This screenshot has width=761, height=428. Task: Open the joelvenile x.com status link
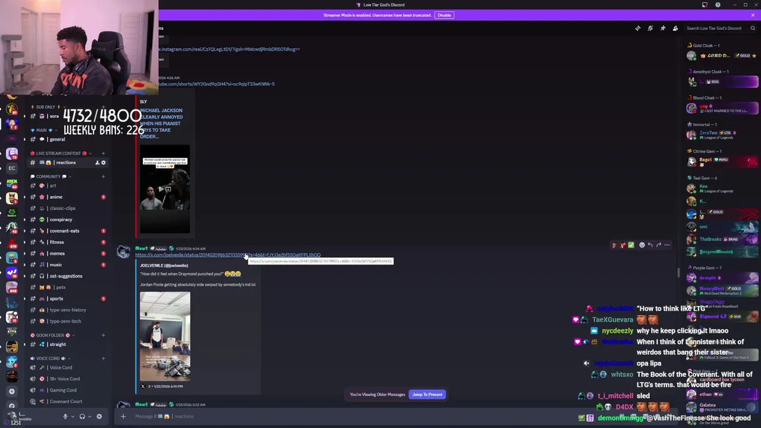tap(227, 255)
